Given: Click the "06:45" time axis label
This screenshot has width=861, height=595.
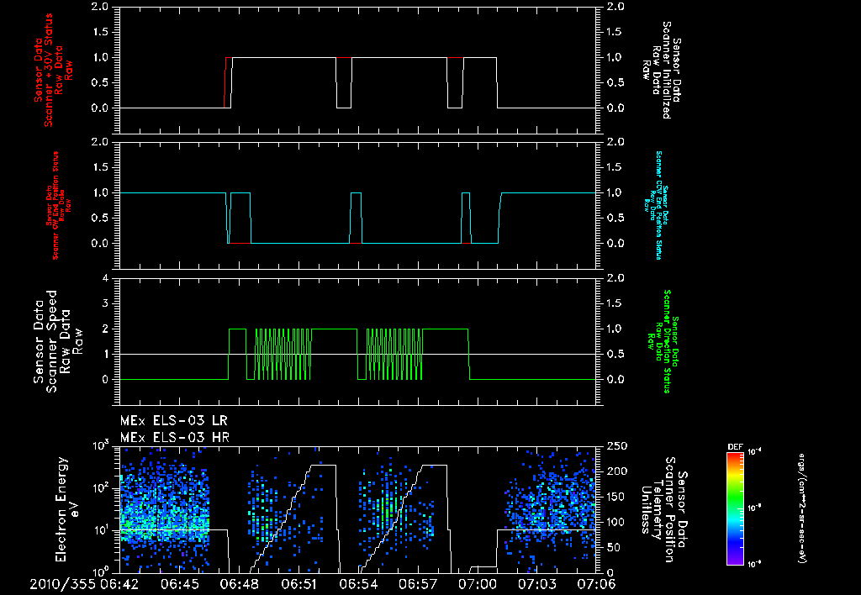Looking at the screenshot, I should click(180, 584).
